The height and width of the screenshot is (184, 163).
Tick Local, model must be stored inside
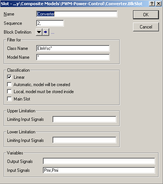(x=9, y=92)
